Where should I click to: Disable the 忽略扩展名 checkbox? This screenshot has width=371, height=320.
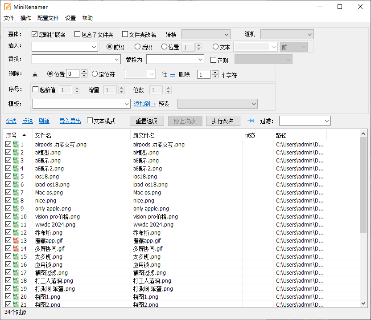click(x=34, y=34)
